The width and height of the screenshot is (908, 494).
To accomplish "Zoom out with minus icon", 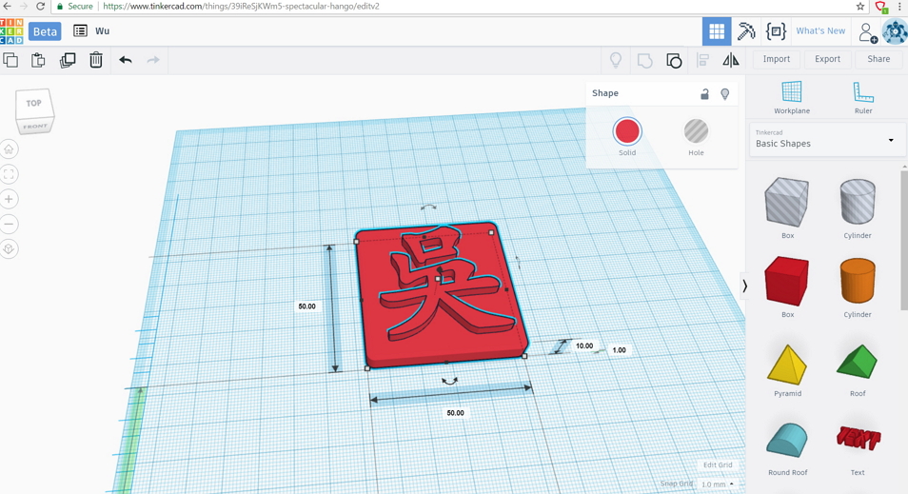I will point(9,224).
